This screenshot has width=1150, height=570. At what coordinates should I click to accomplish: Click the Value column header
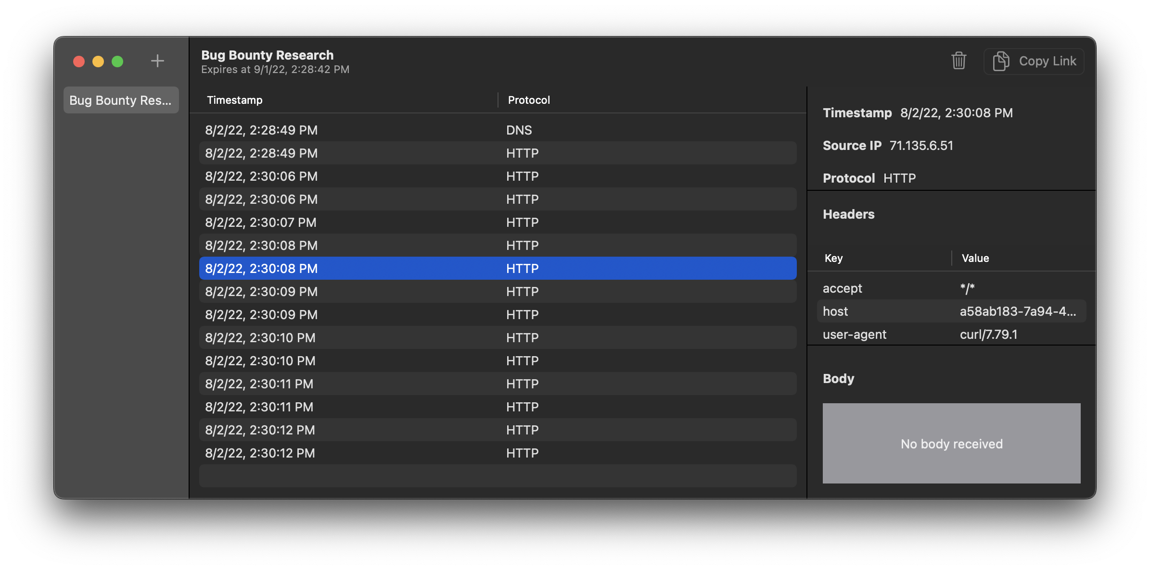[975, 258]
